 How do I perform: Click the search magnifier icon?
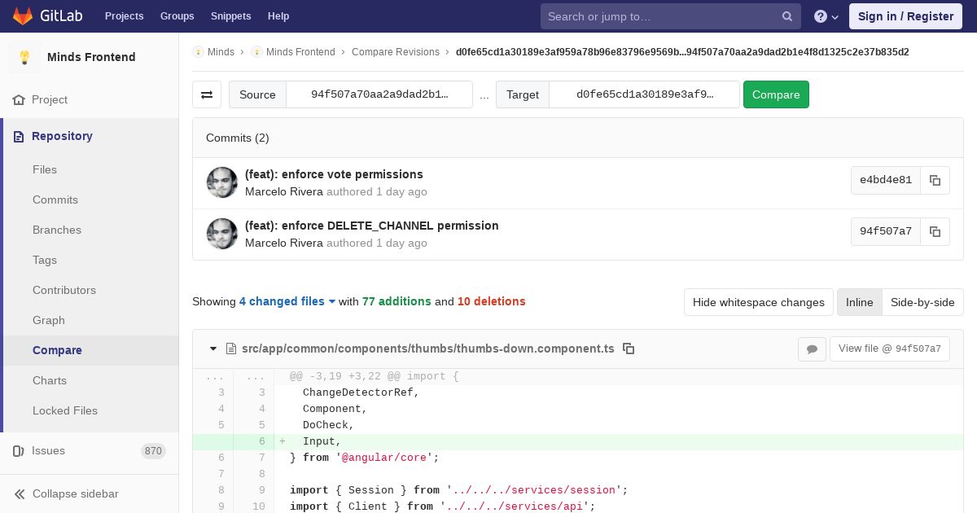[x=787, y=16]
